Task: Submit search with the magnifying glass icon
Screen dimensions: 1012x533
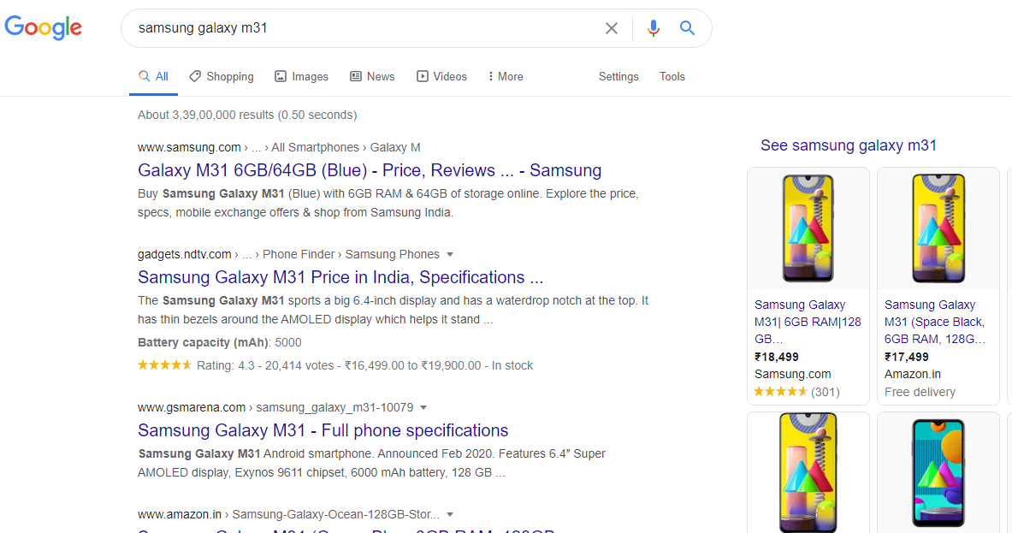Action: click(x=687, y=27)
